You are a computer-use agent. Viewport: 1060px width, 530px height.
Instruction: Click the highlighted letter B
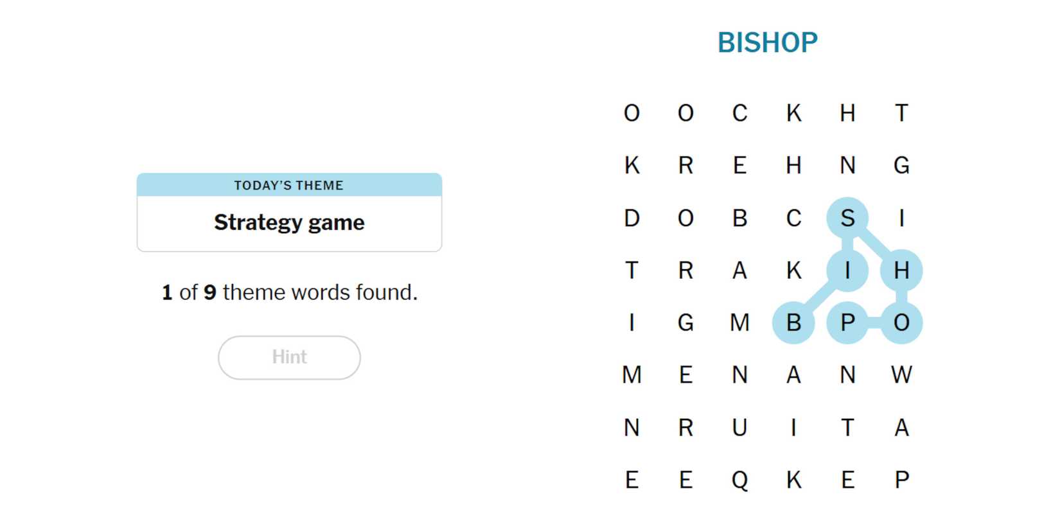(x=793, y=322)
